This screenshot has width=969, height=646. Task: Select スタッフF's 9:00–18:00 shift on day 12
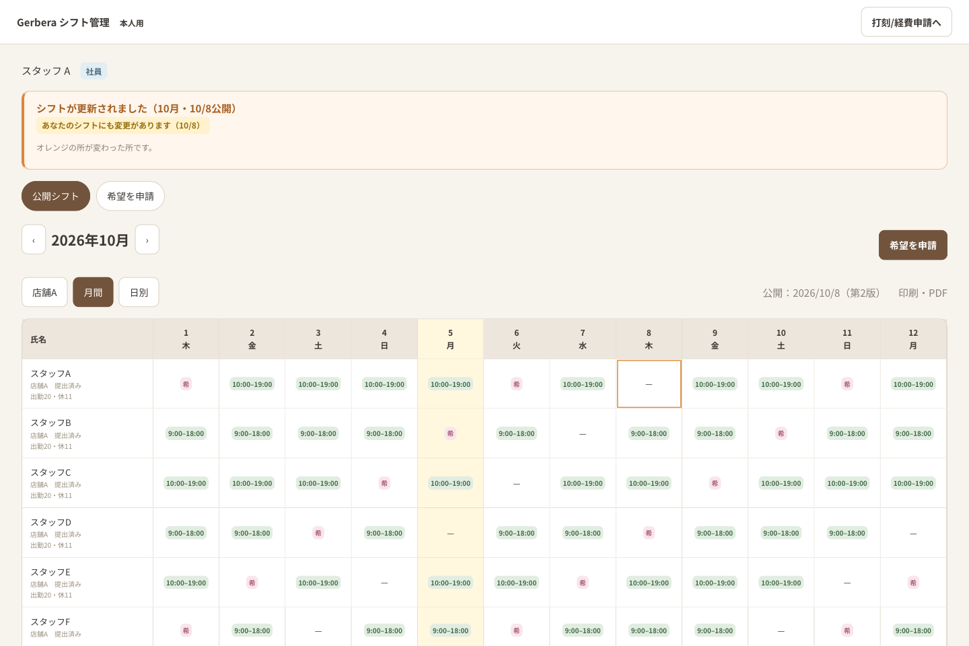tap(913, 631)
